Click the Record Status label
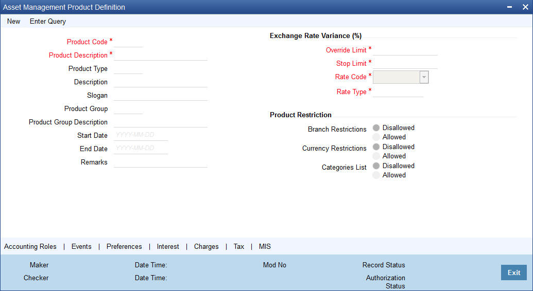This screenshot has width=533, height=291. pos(384,265)
